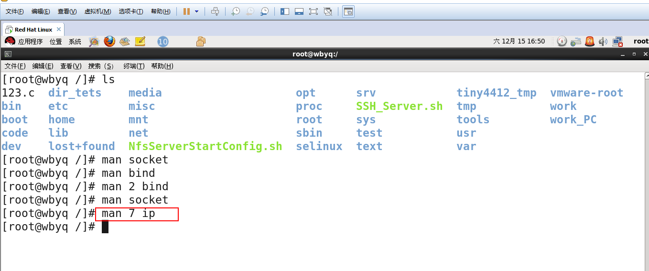Toggle the sidebar library view icon
Image resolution: width=649 pixels, height=271 pixels.
click(285, 11)
